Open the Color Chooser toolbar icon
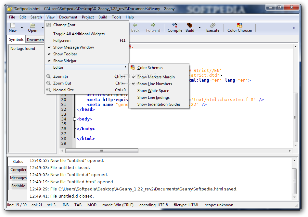 tap(240, 25)
